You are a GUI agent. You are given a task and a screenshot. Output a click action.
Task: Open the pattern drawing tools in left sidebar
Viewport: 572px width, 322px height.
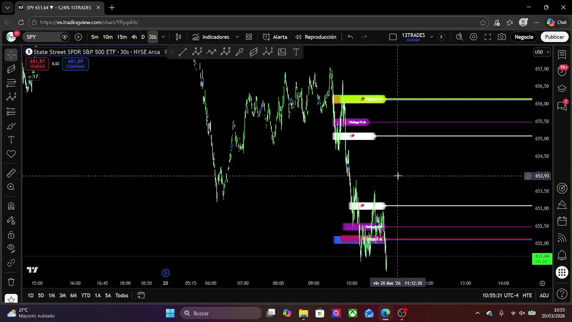11,97
